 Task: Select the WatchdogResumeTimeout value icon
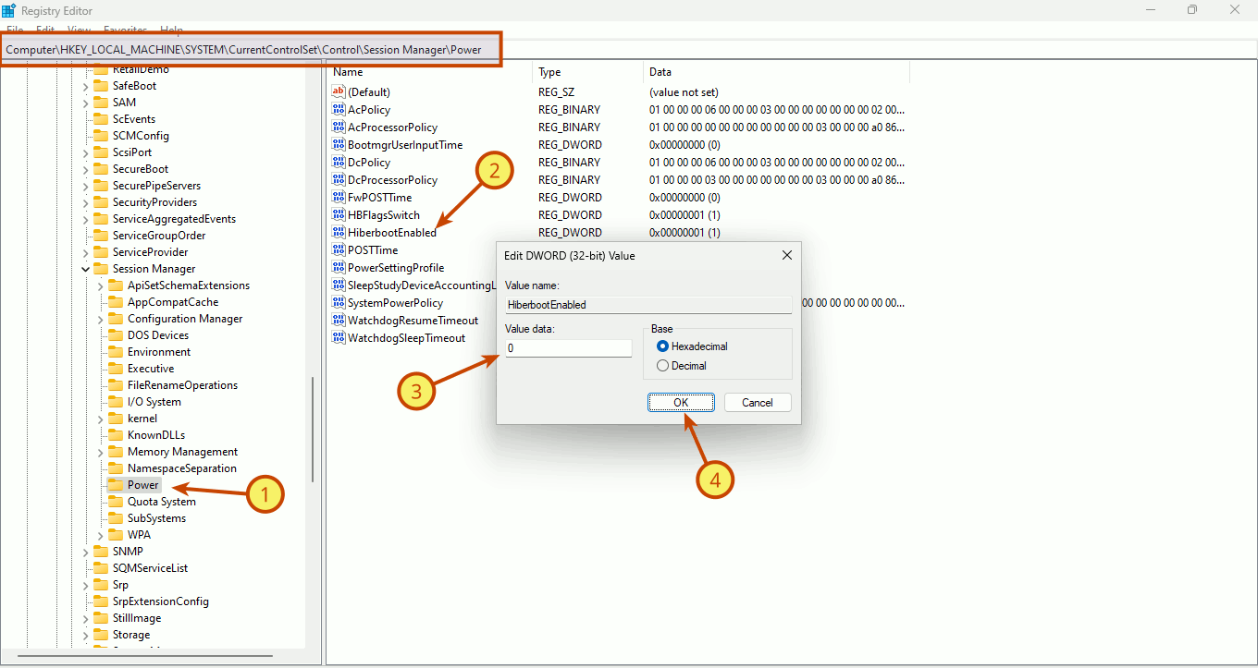coord(338,321)
